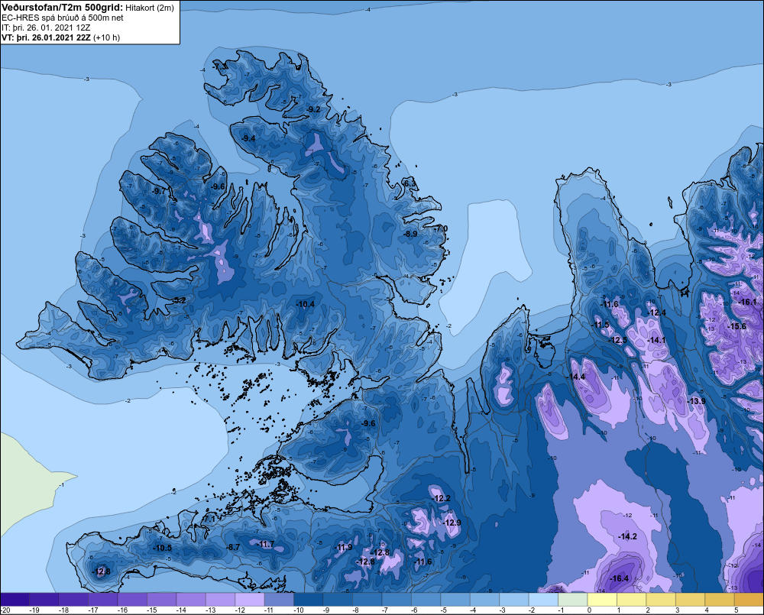Select the '-7.0' coastal temperature value
Screen dimensions: 764x615
coord(441,228)
